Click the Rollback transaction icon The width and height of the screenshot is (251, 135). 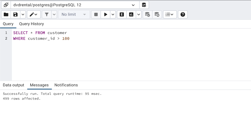click(157, 15)
